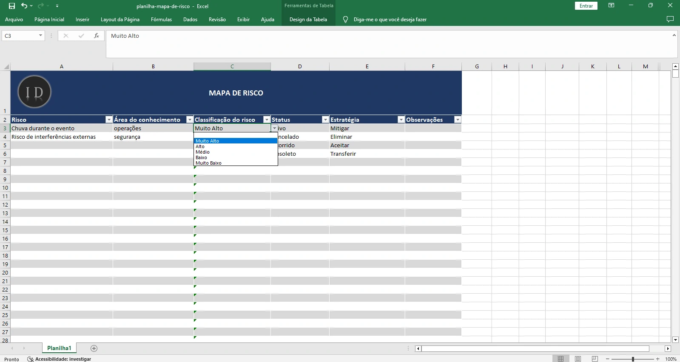Open the Risco column filter dropdown
Screen dimensions: 680x362
pyautogui.click(x=109, y=120)
